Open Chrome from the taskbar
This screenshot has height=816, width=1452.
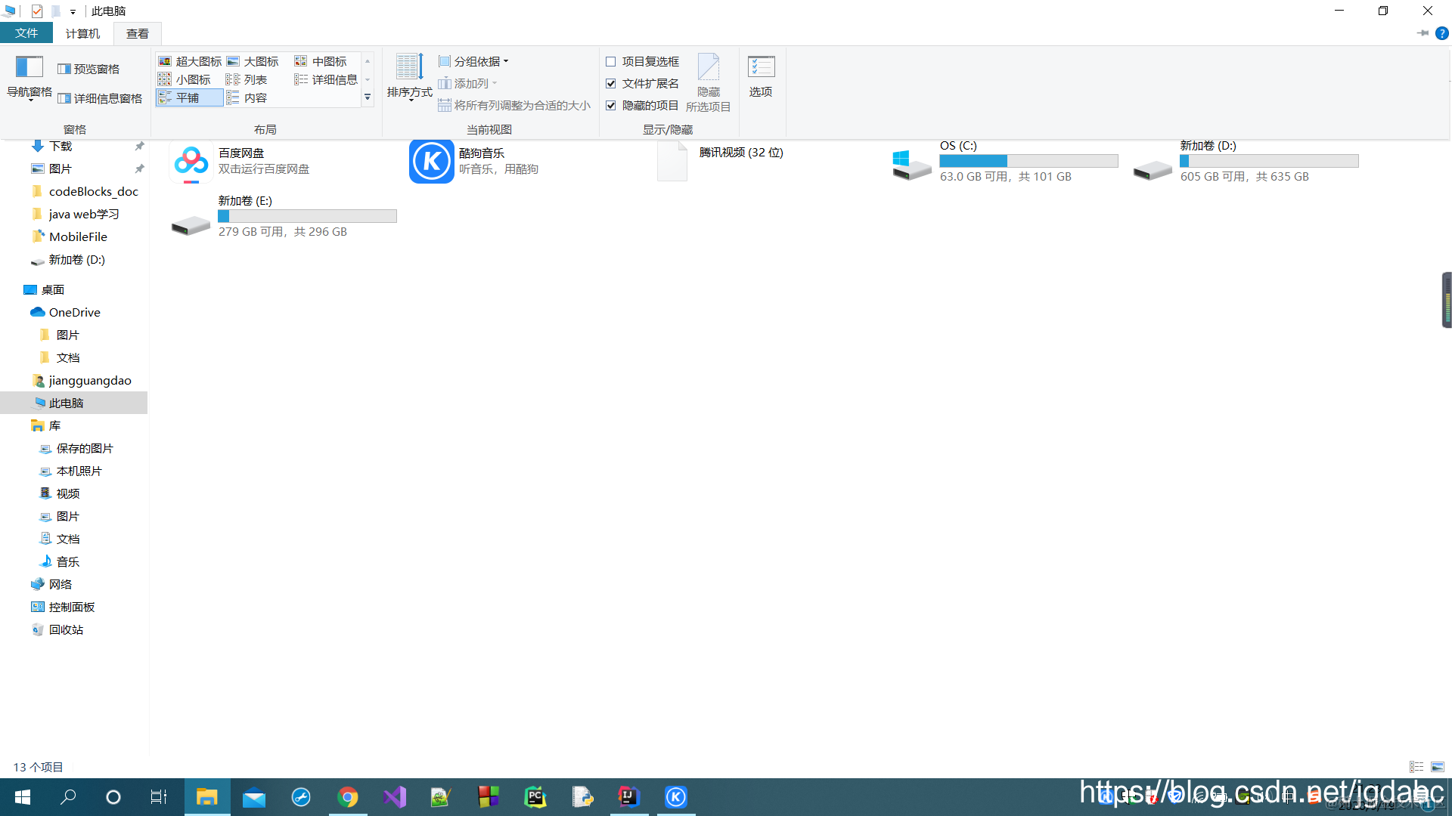pyautogui.click(x=348, y=797)
